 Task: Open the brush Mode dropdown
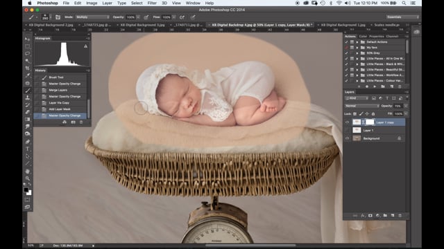point(92,17)
